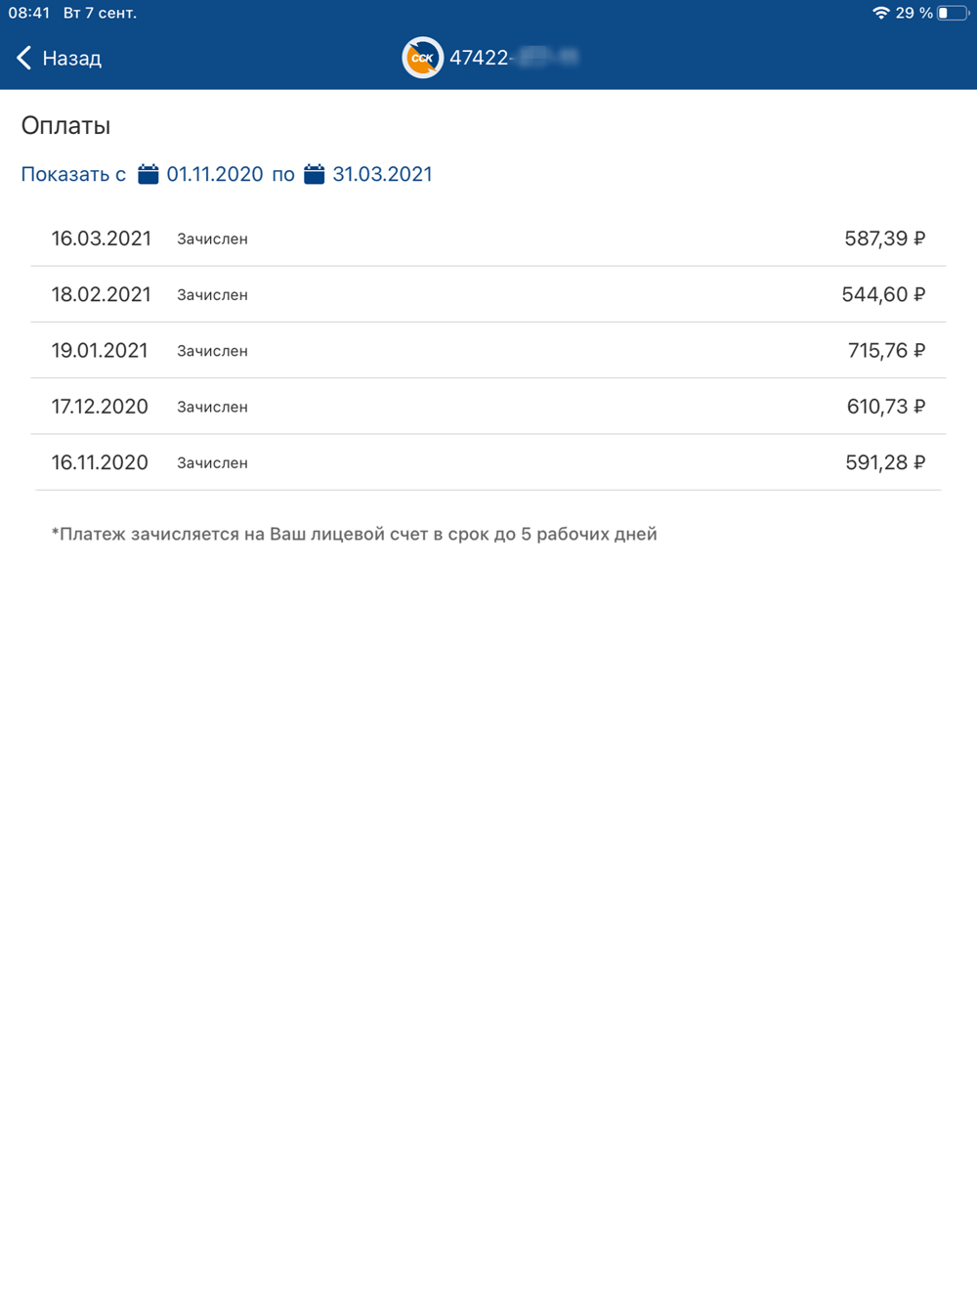Open the 16.11.2020 payment entry

(488, 462)
